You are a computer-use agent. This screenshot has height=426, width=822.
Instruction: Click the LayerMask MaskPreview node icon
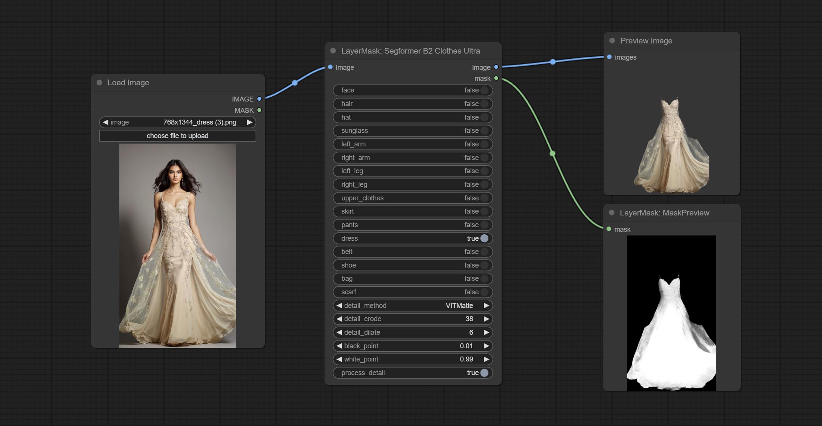612,212
